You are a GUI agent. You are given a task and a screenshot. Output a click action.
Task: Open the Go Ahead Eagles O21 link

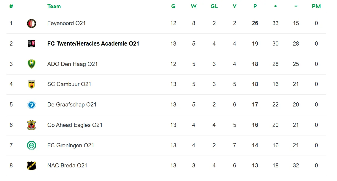tap(75, 125)
